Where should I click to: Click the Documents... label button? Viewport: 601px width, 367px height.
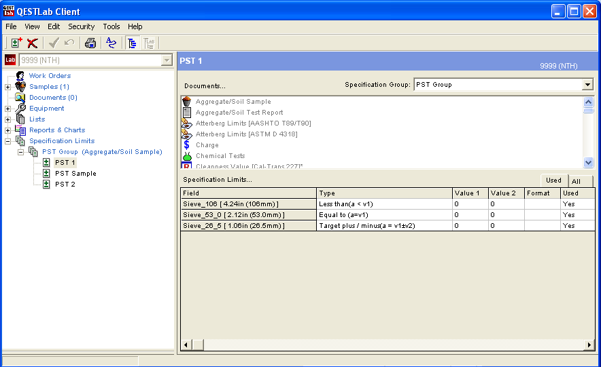point(205,86)
